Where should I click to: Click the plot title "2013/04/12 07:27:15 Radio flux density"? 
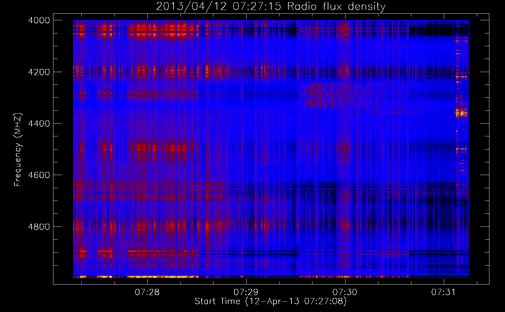[271, 7]
